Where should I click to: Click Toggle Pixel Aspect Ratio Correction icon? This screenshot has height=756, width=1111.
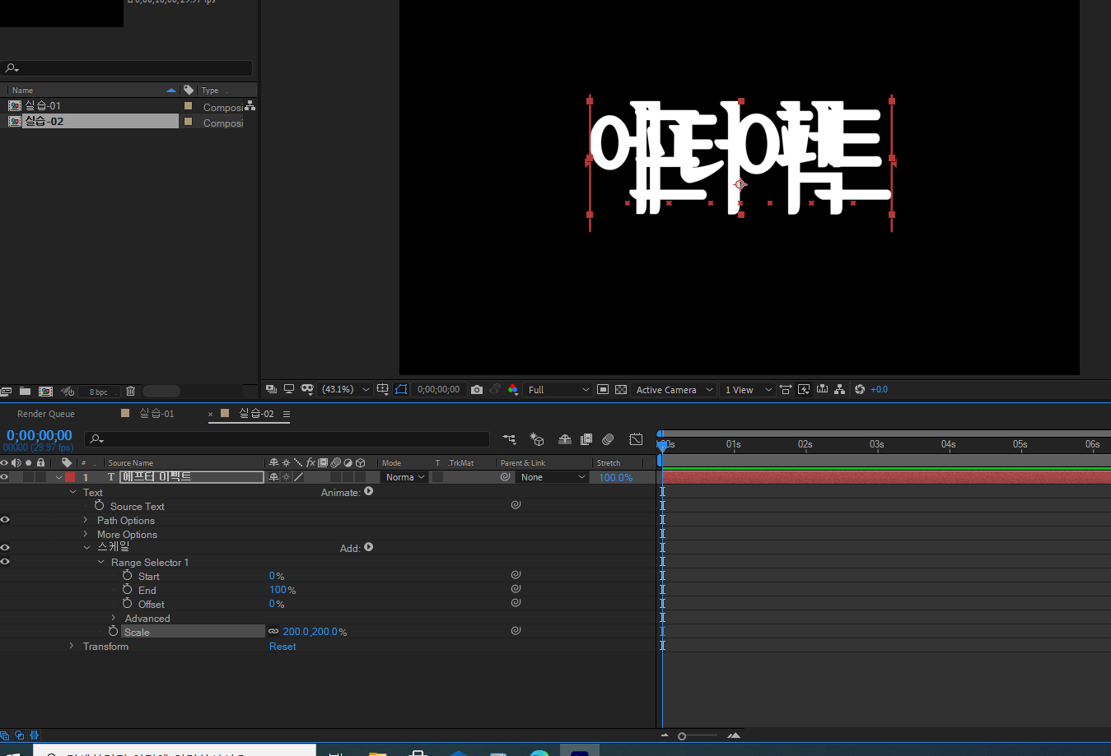[786, 389]
